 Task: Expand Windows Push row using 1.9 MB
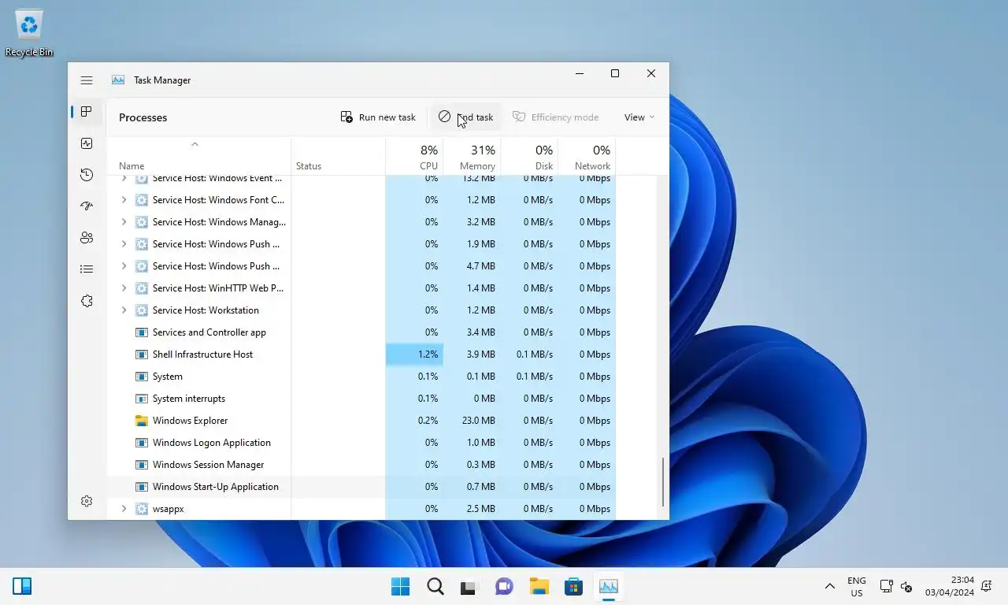(x=124, y=244)
